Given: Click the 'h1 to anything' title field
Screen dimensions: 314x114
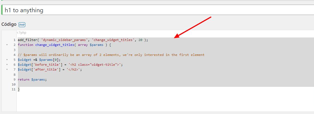Looking at the screenshot, I should (158, 10).
